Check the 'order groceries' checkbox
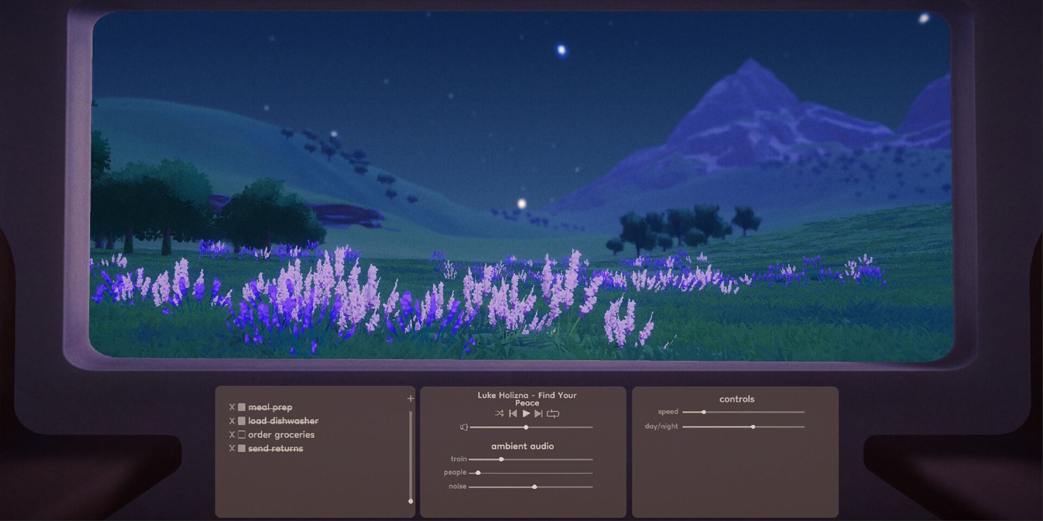This screenshot has height=521, width=1043. (x=242, y=434)
